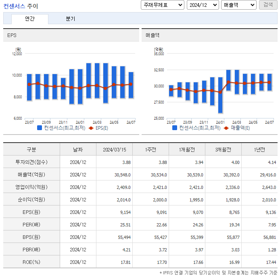Open the 2024/12 period dropdown
This screenshot has width=280, height=280.
click(x=203, y=5)
